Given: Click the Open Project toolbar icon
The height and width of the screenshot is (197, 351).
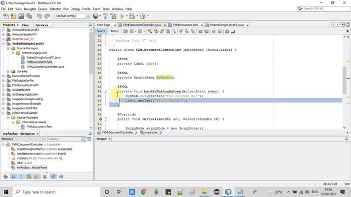Looking at the screenshot, I should (x=21, y=16).
